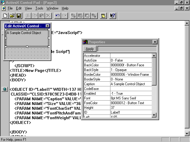Close the Edit ActiveX Control window

click(x=47, y=26)
